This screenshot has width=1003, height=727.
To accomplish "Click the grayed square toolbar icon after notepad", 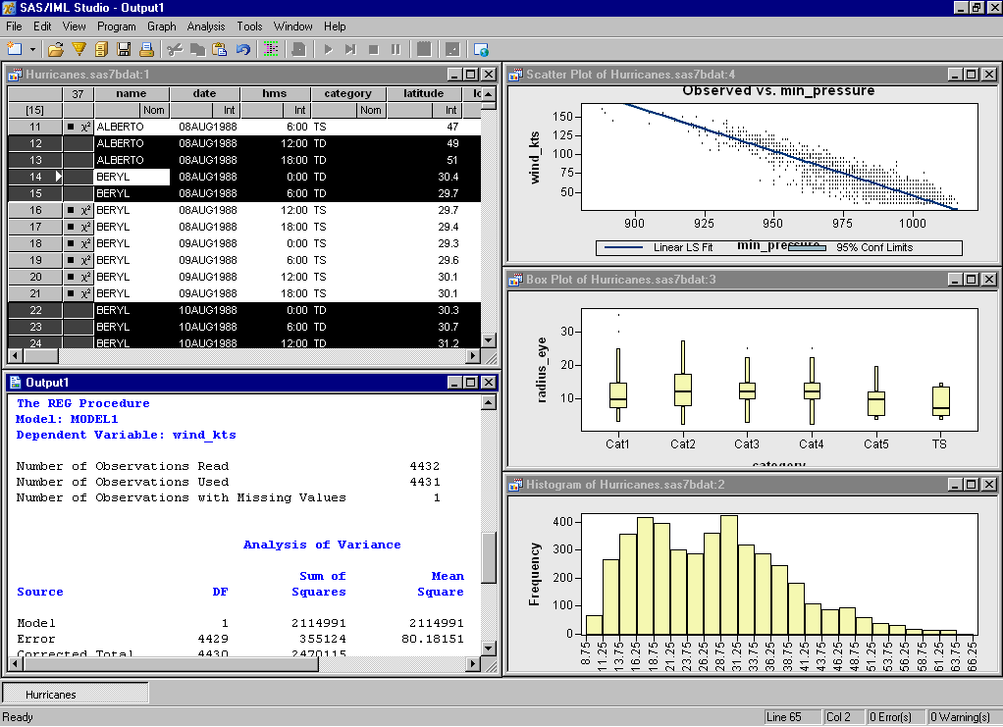I will (452, 49).
